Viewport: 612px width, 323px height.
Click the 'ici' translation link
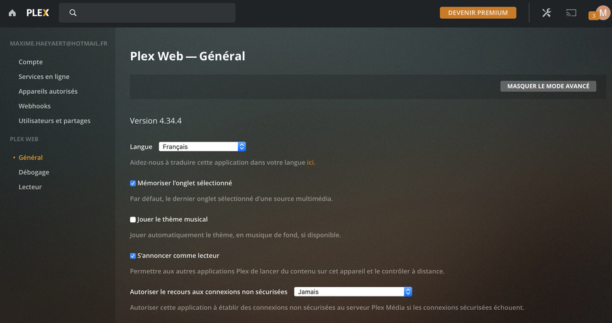pos(310,163)
